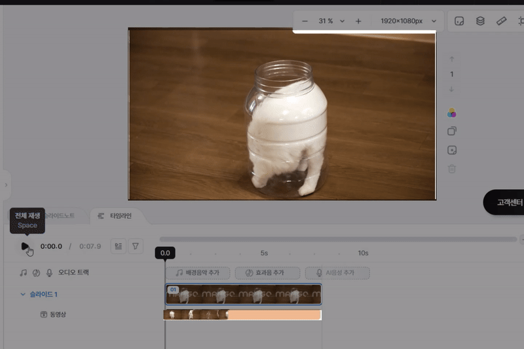Viewport: 524px width, 349px height.
Task: Click the timeline horizontal scrollbar
Action: (337, 239)
